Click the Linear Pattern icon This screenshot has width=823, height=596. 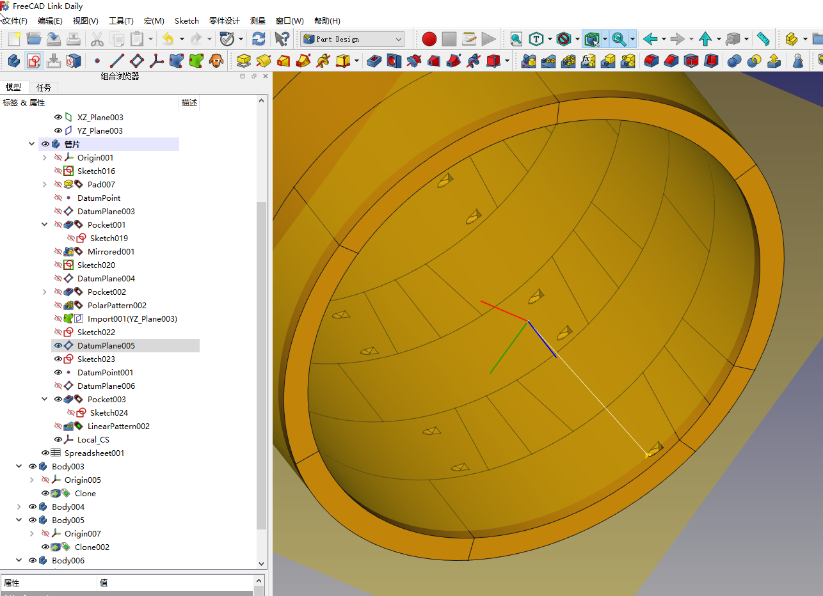pyautogui.click(x=548, y=61)
